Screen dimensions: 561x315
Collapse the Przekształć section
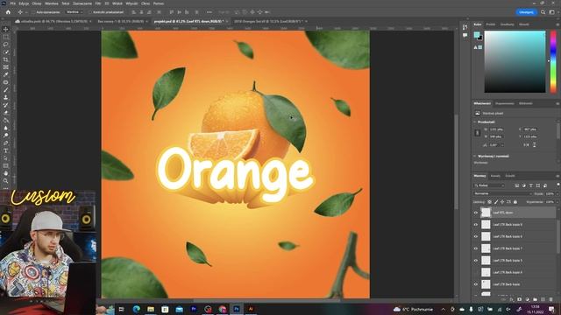(475, 122)
